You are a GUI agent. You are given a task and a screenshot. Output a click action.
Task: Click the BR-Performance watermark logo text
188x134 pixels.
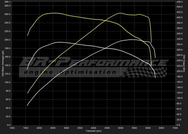point(93,62)
